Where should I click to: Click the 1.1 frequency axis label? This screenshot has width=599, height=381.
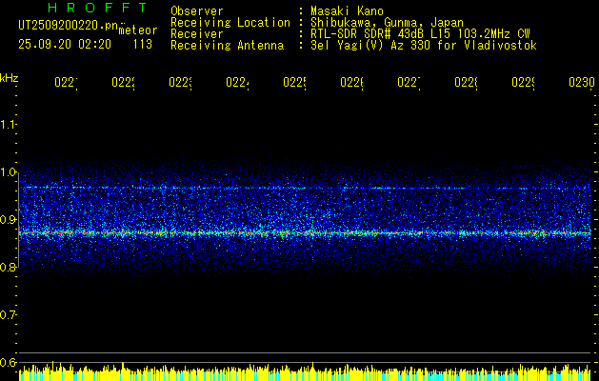(x=8, y=125)
